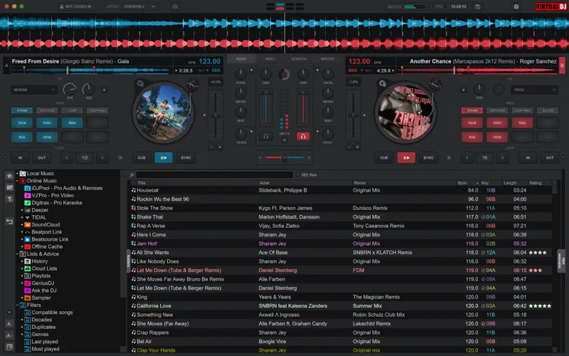
Task: Click the search magnifier icon in browser
Action: click(132, 174)
